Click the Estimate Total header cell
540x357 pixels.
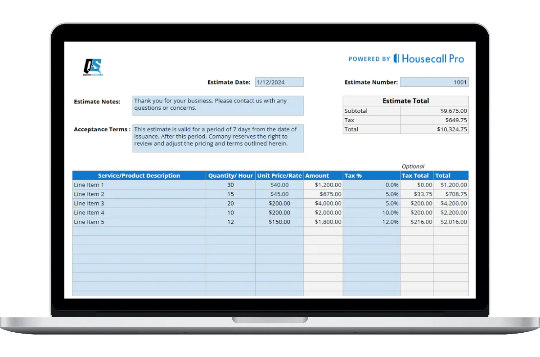[405, 101]
